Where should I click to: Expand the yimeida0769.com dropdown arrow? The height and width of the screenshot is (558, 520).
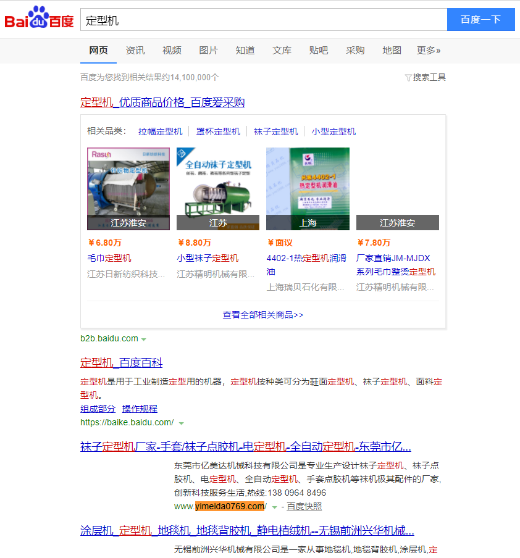274,507
